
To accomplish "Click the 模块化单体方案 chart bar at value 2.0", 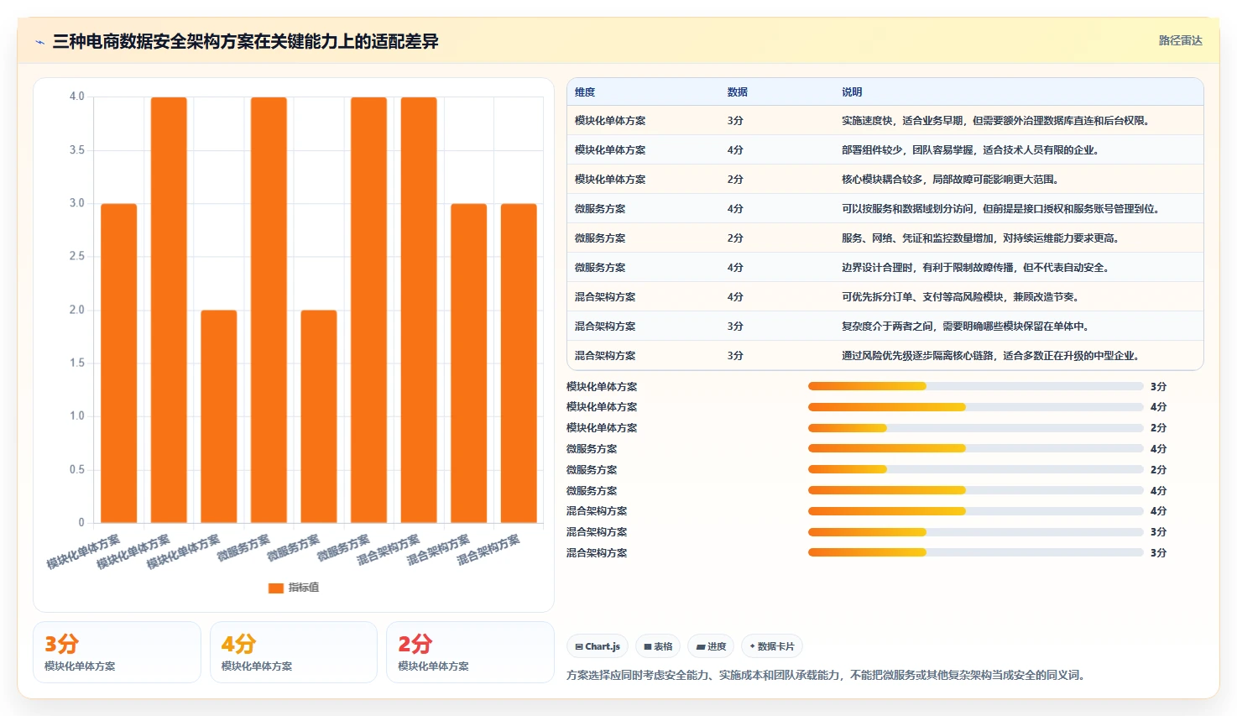I will click(x=219, y=416).
